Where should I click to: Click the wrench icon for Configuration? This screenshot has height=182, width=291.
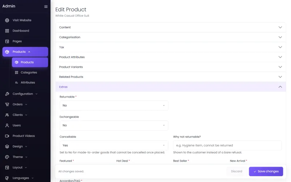(7, 94)
